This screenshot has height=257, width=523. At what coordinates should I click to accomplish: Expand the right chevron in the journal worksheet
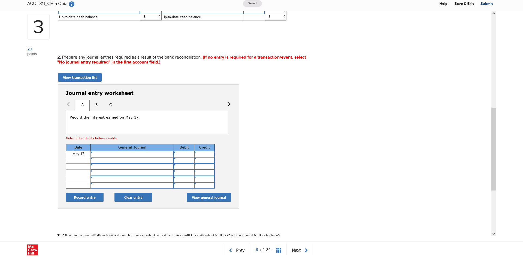click(229, 104)
